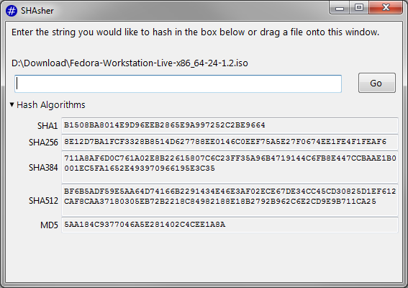Click the SHA384 label

(x=43, y=168)
